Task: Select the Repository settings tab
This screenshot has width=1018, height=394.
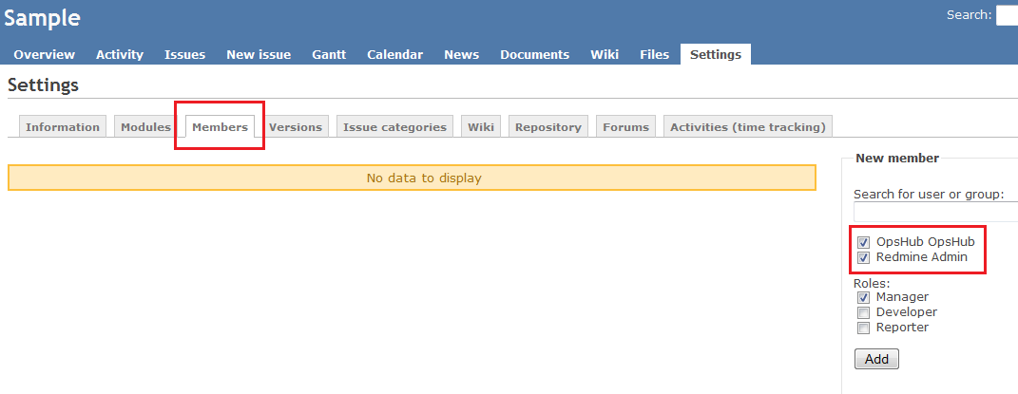Action: [x=547, y=127]
